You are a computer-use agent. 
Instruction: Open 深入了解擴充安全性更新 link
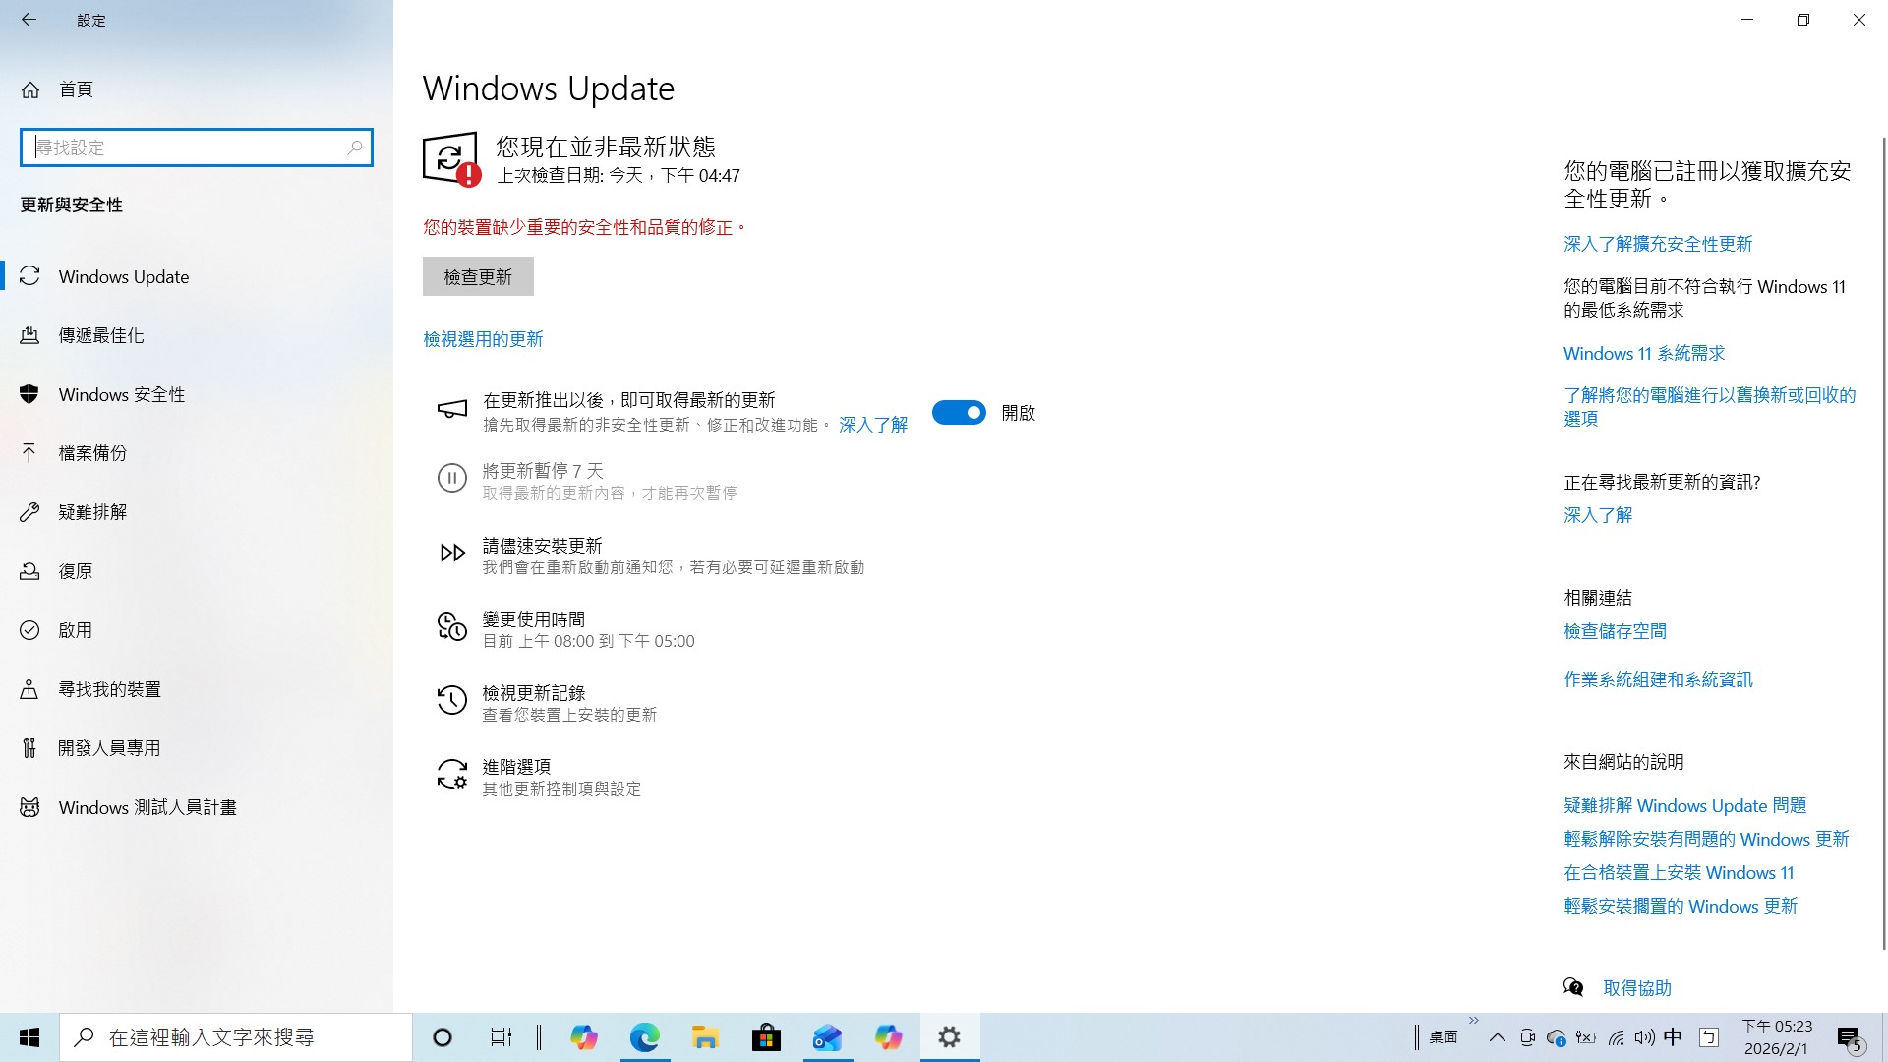[x=1658, y=244]
